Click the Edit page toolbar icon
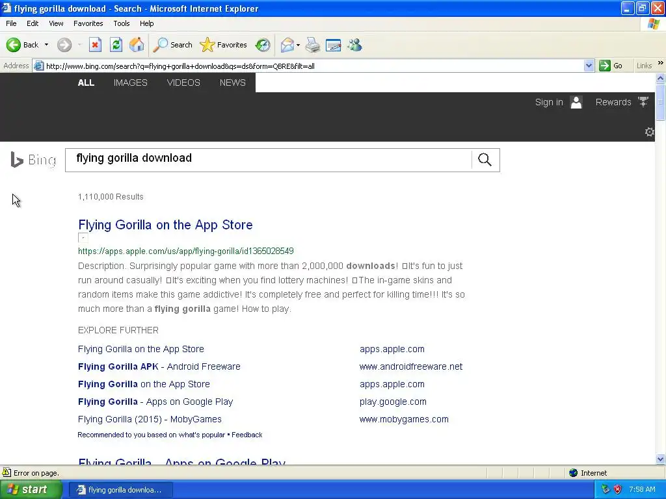Image resolution: width=666 pixels, height=499 pixels. [334, 45]
